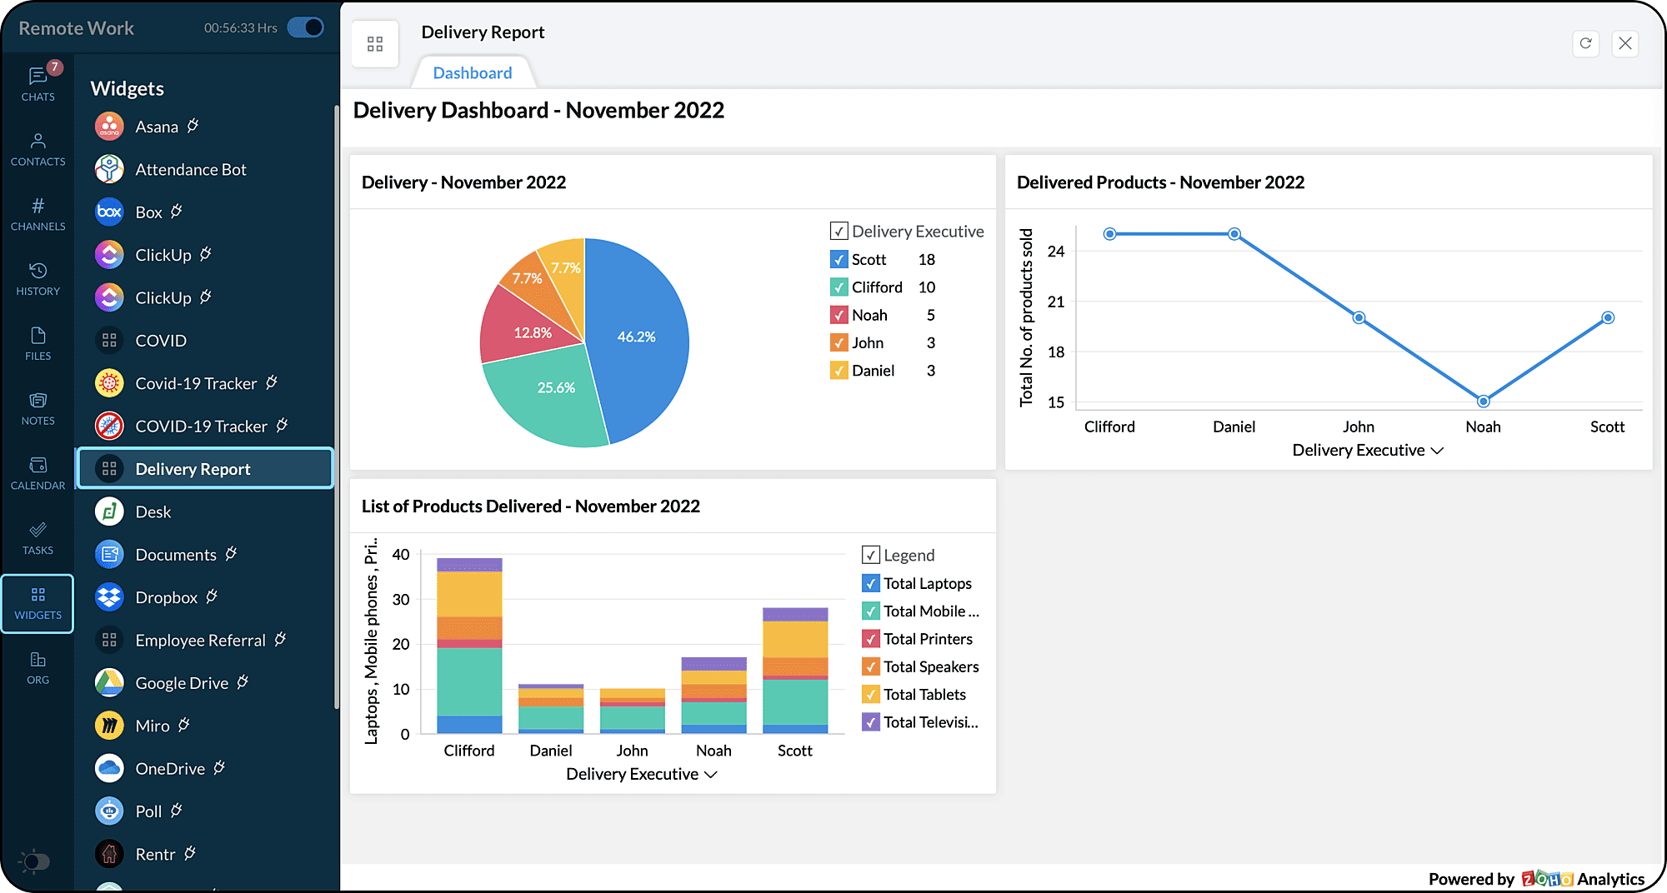Select the Google Drive widget icon
Image resolution: width=1667 pixels, height=893 pixels.
[109, 682]
